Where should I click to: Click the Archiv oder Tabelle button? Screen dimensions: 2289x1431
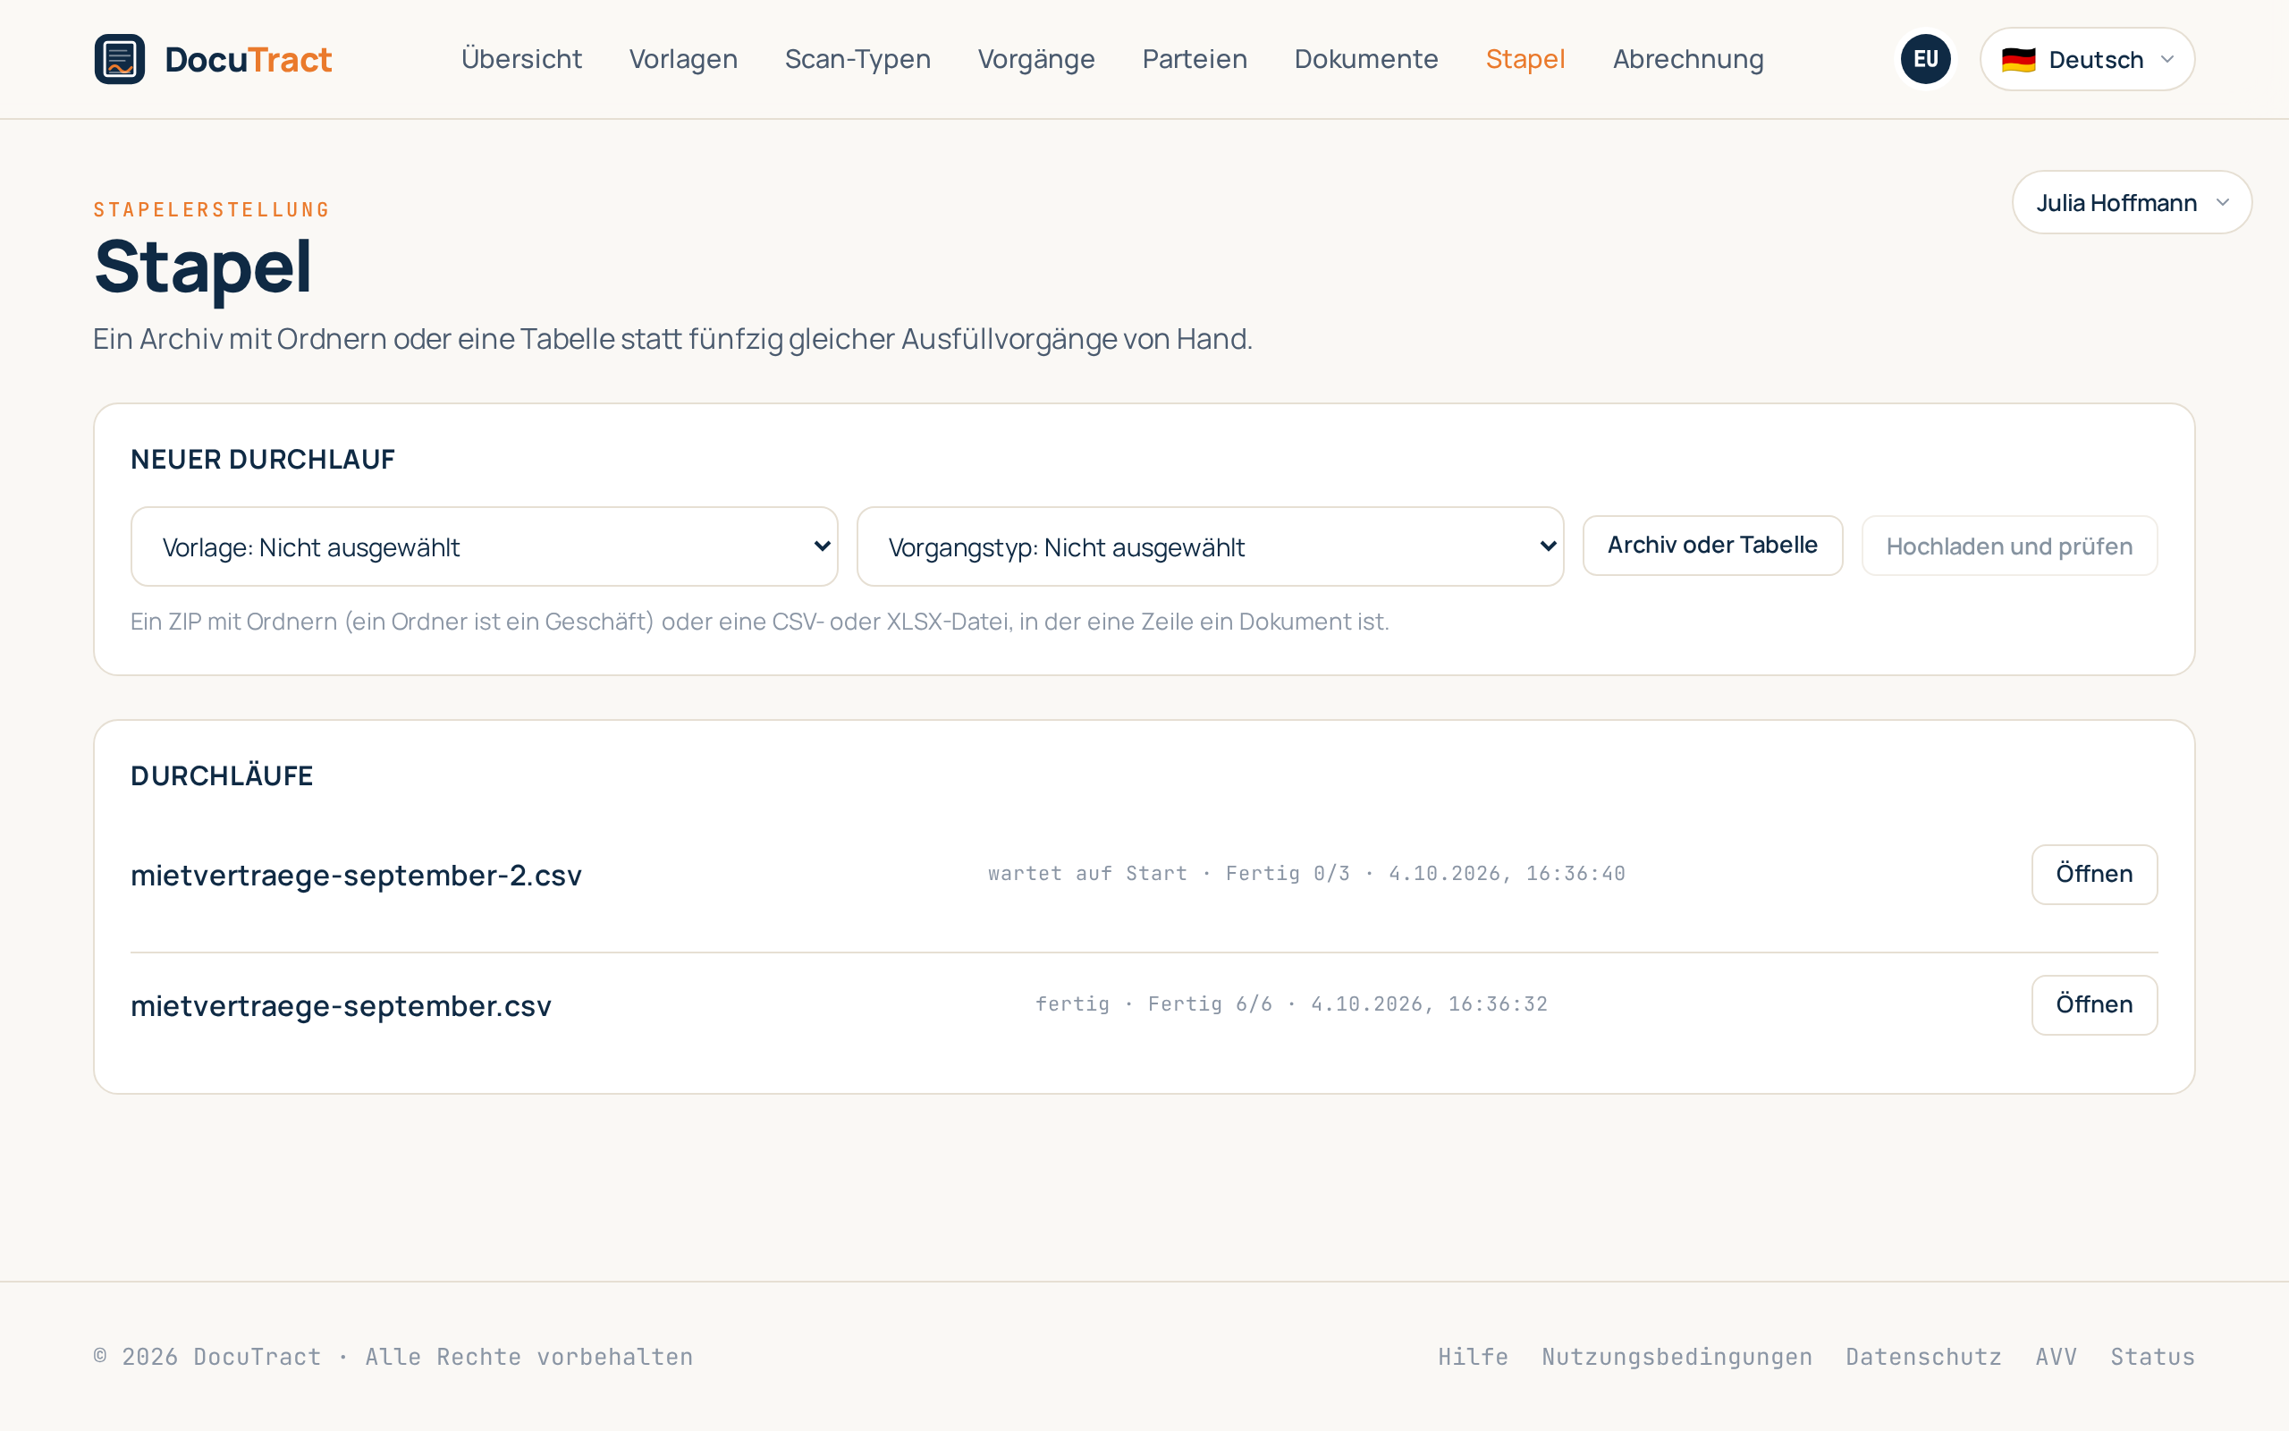click(1713, 546)
